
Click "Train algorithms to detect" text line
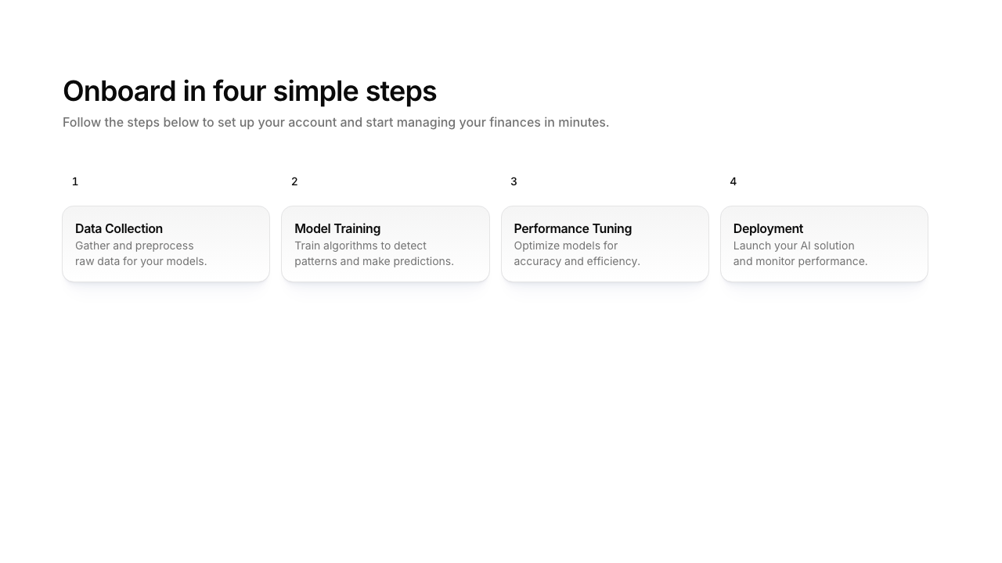point(360,246)
